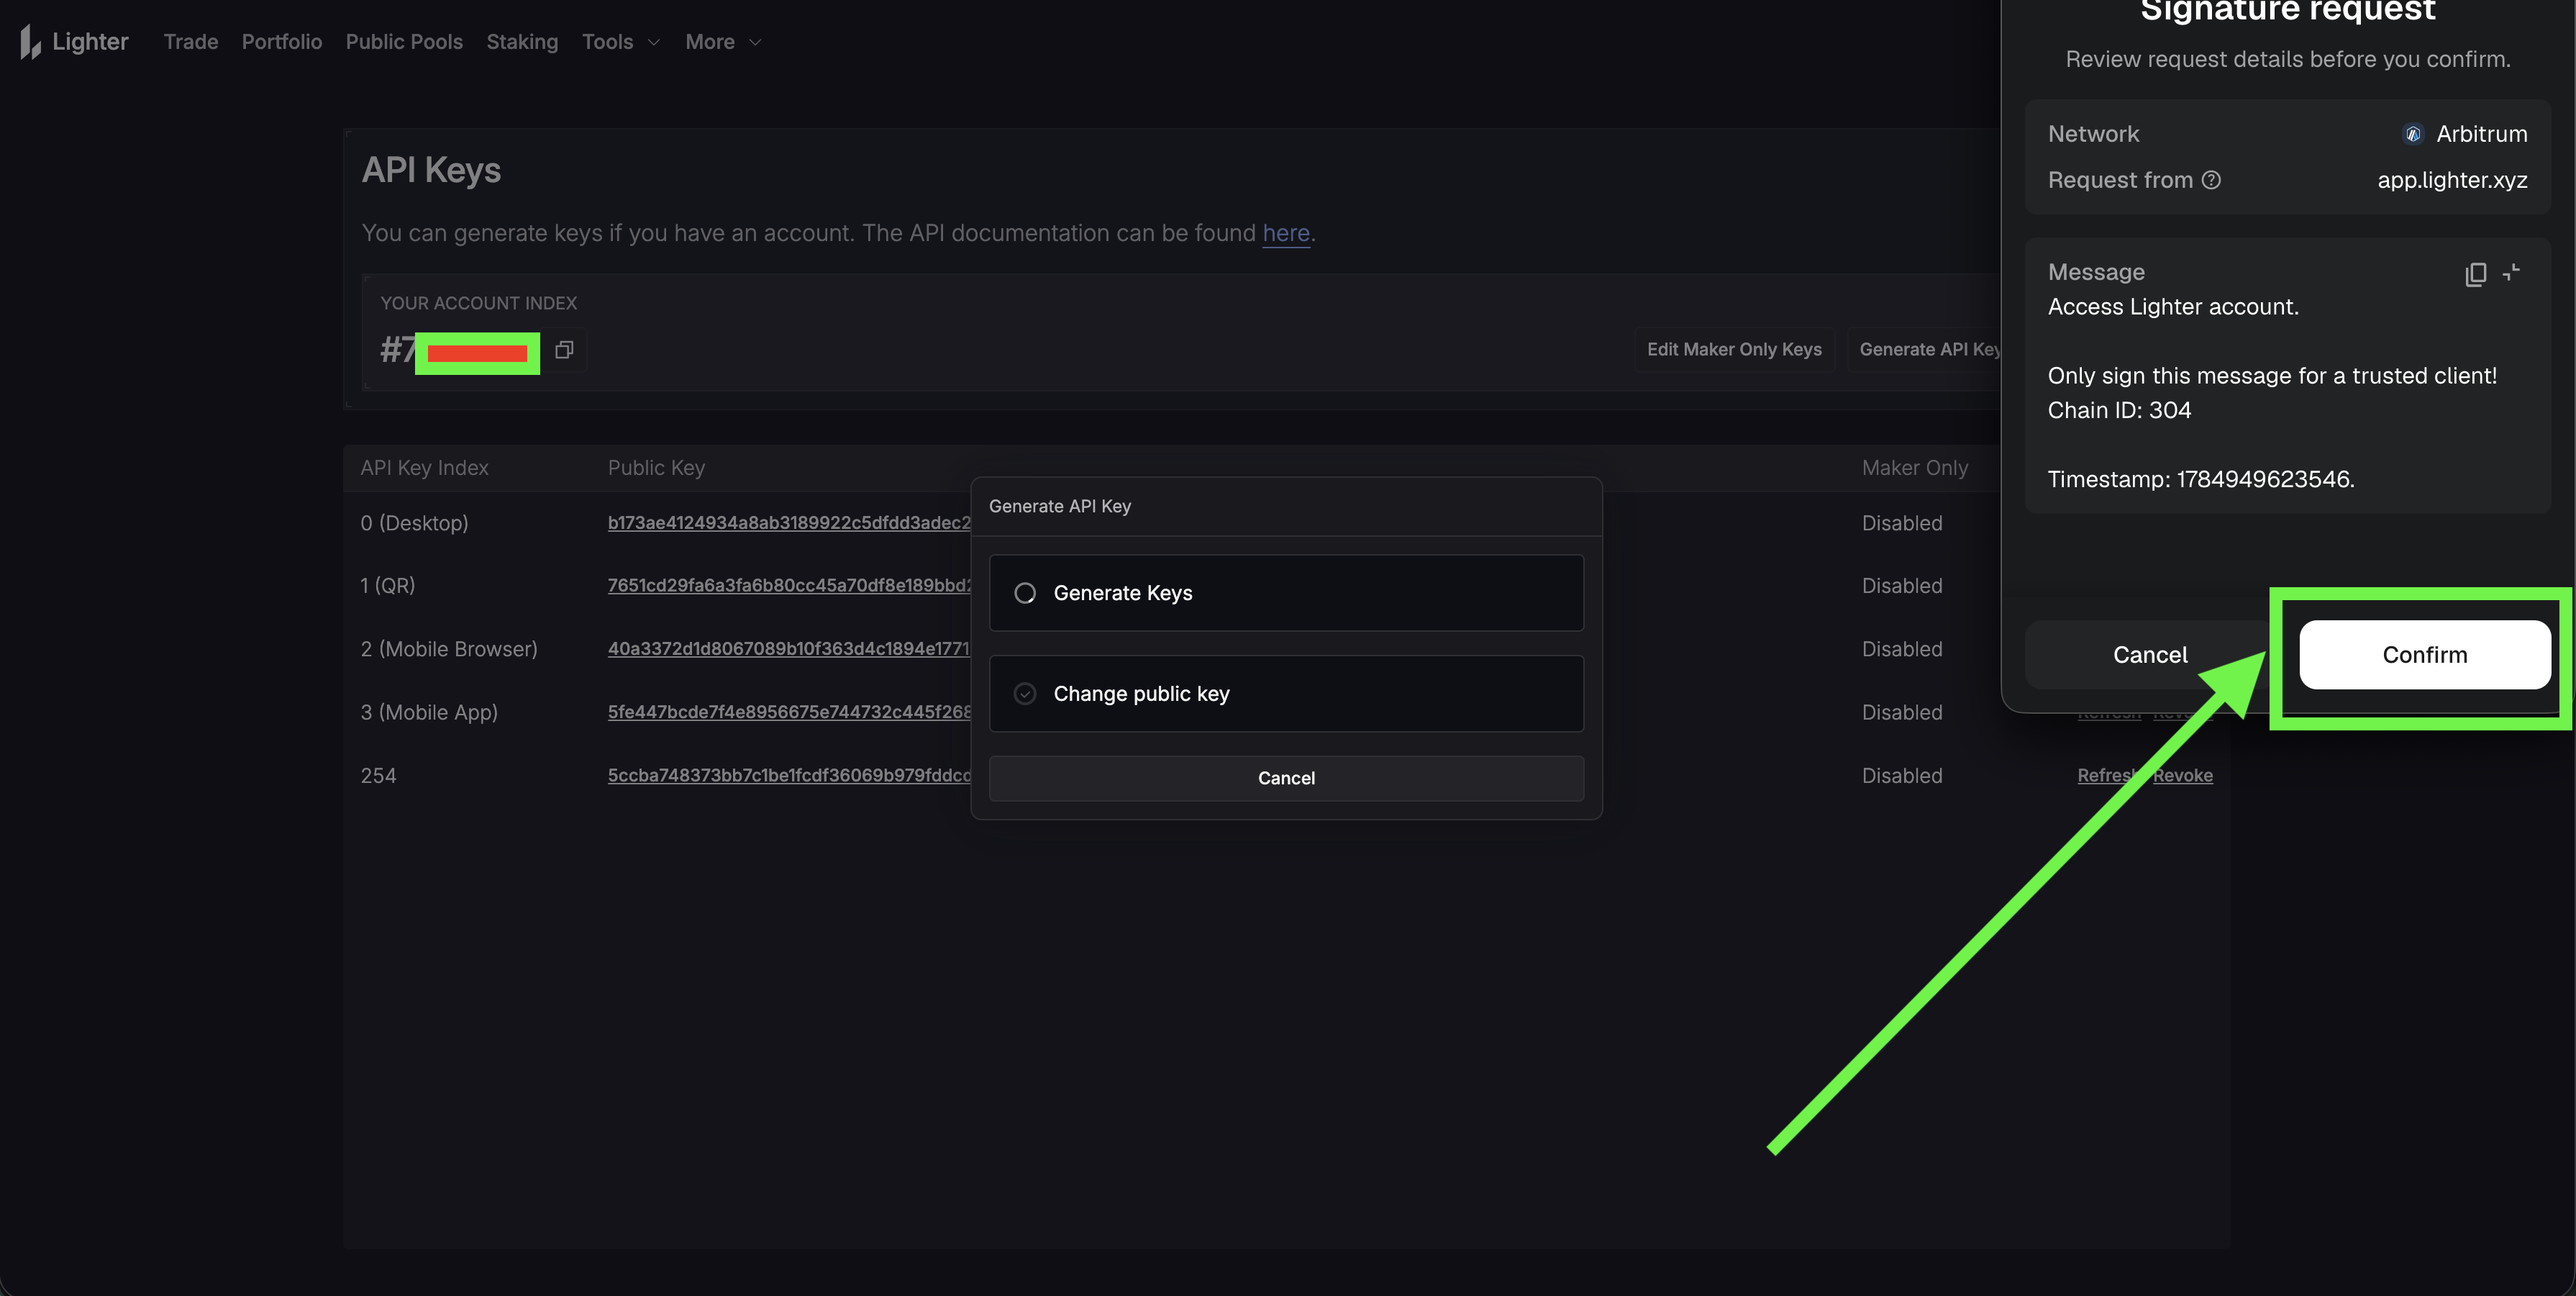This screenshot has height=1296, width=2576.
Task: Click the 'Chain ID: 304' text
Action: [2119, 410]
